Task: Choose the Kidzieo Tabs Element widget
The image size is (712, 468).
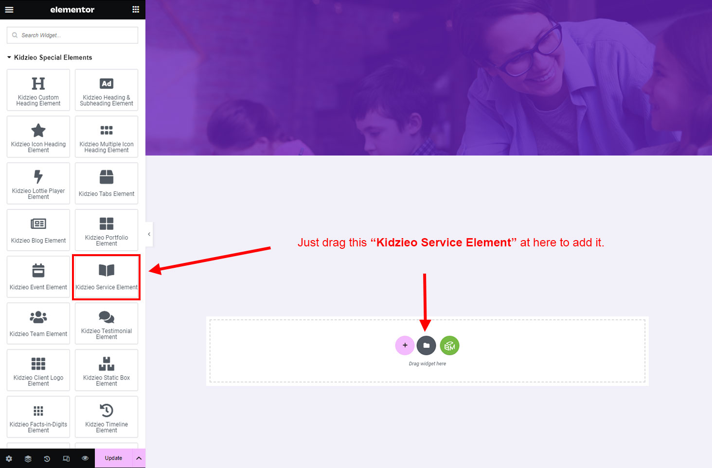Action: 107,184
